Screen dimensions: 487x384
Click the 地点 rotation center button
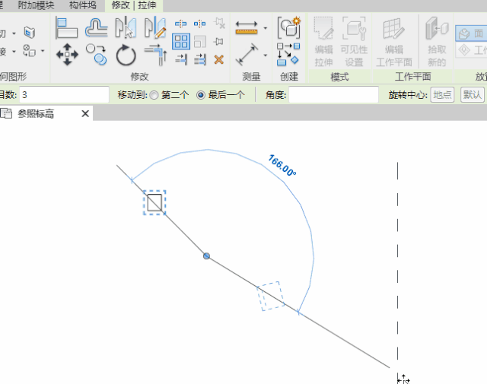[442, 95]
